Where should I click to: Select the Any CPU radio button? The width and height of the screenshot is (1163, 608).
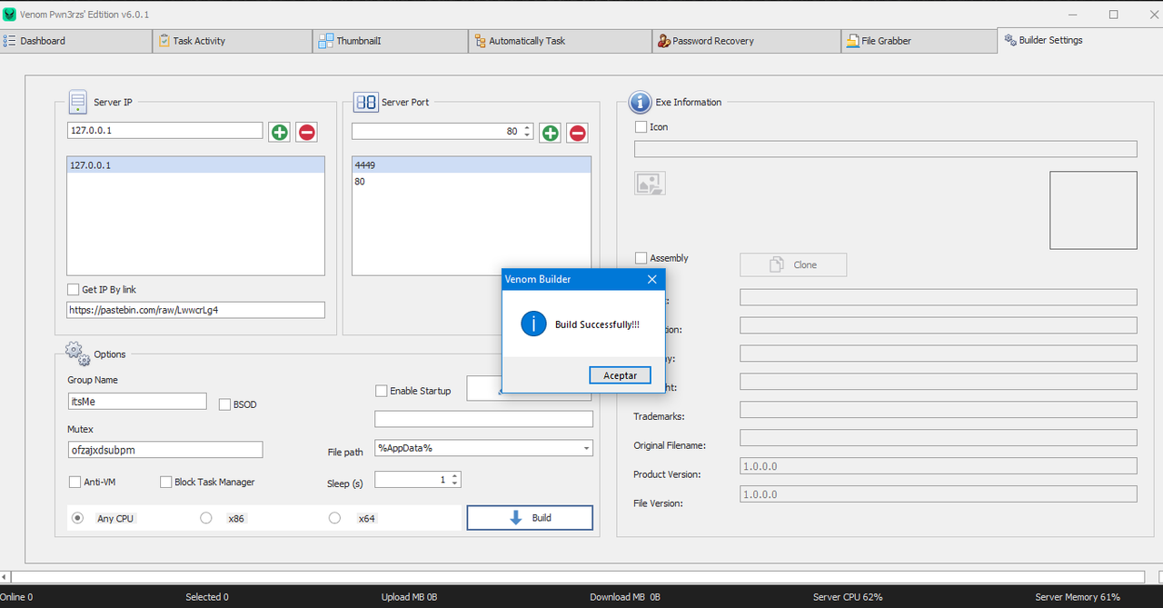pyautogui.click(x=77, y=518)
